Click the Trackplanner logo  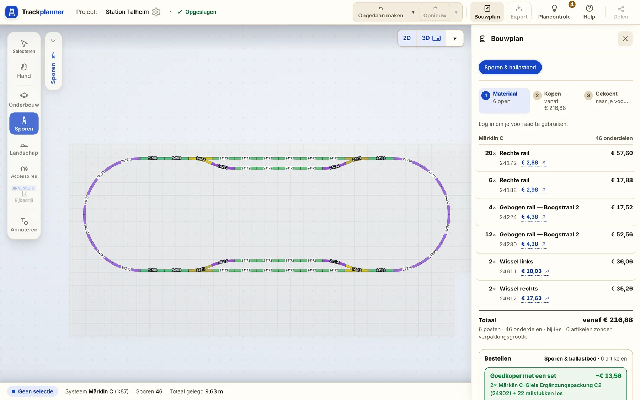point(35,12)
